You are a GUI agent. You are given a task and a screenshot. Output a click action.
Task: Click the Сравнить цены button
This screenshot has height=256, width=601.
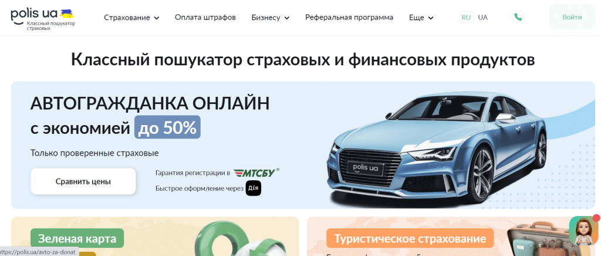click(83, 181)
